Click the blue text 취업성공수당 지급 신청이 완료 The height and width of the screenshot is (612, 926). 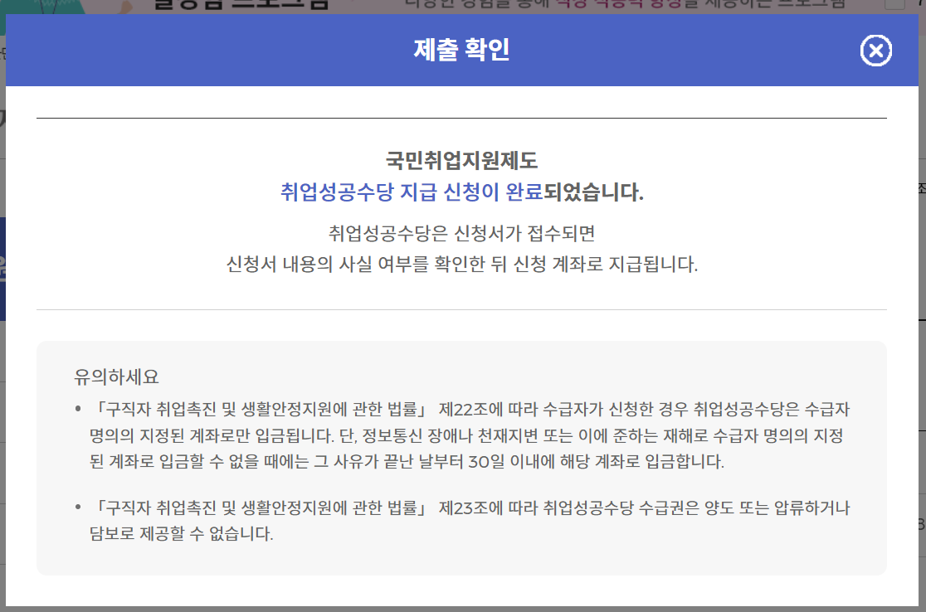(412, 192)
